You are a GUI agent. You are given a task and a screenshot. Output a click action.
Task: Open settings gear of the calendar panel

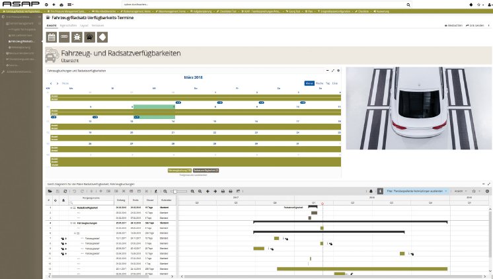pyautogui.click(x=338, y=69)
